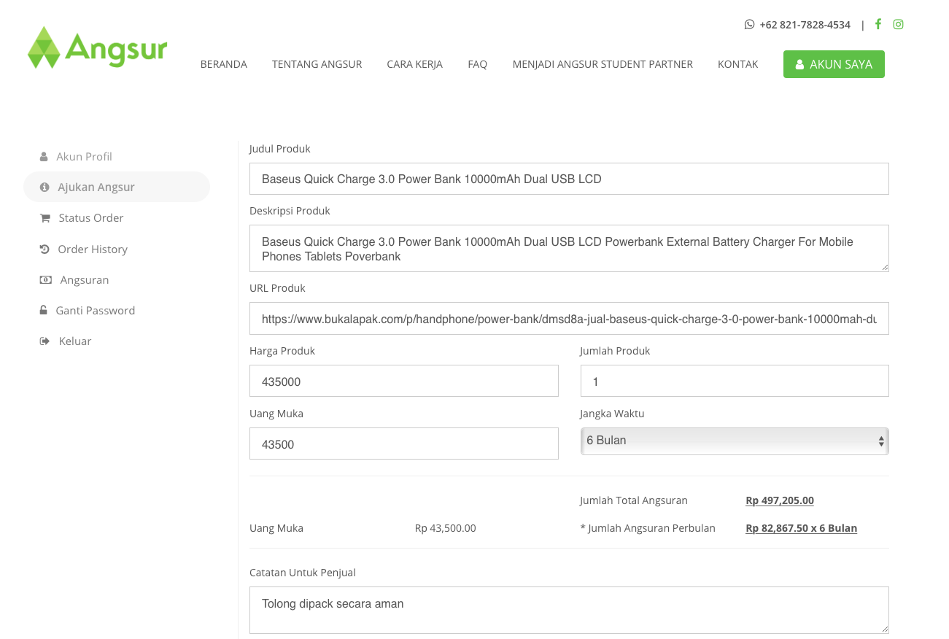This screenshot has width=949, height=639.
Task: Open the Instagram icon link
Action: 899,24
